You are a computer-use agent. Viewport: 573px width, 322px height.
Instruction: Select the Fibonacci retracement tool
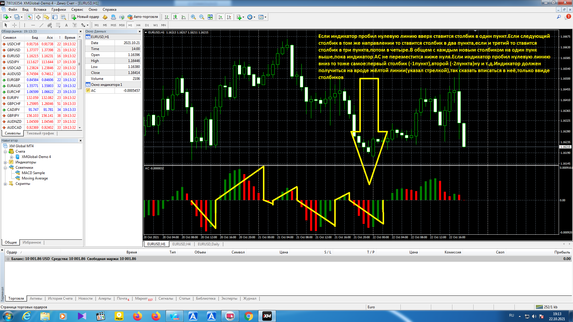tap(58, 25)
